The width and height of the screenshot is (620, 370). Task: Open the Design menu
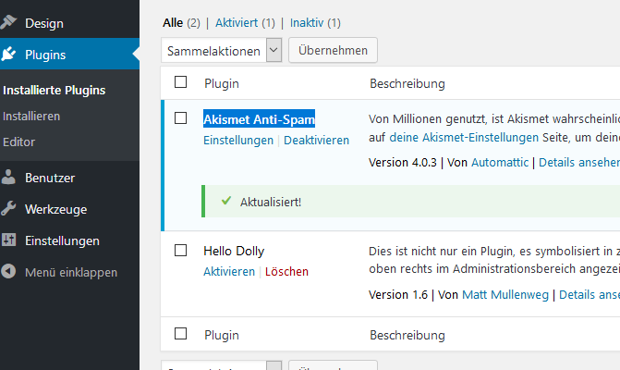(x=44, y=23)
